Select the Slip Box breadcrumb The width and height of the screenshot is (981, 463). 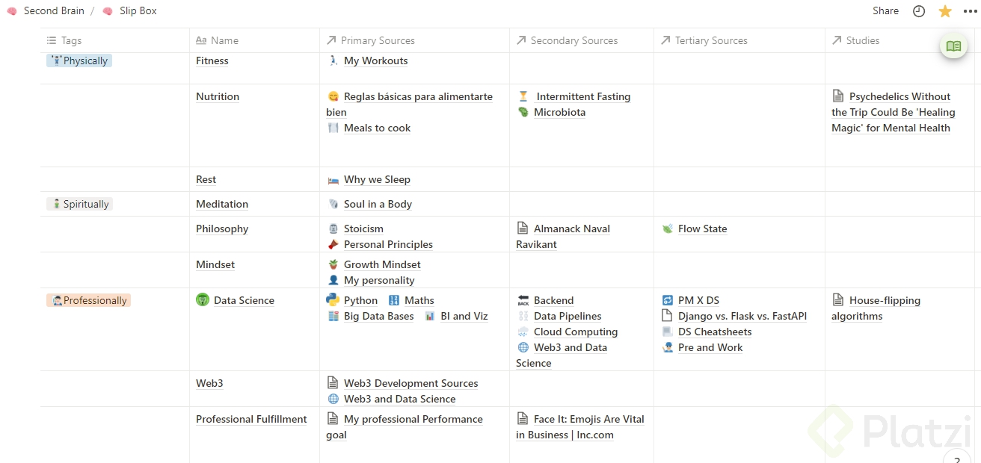coord(138,11)
